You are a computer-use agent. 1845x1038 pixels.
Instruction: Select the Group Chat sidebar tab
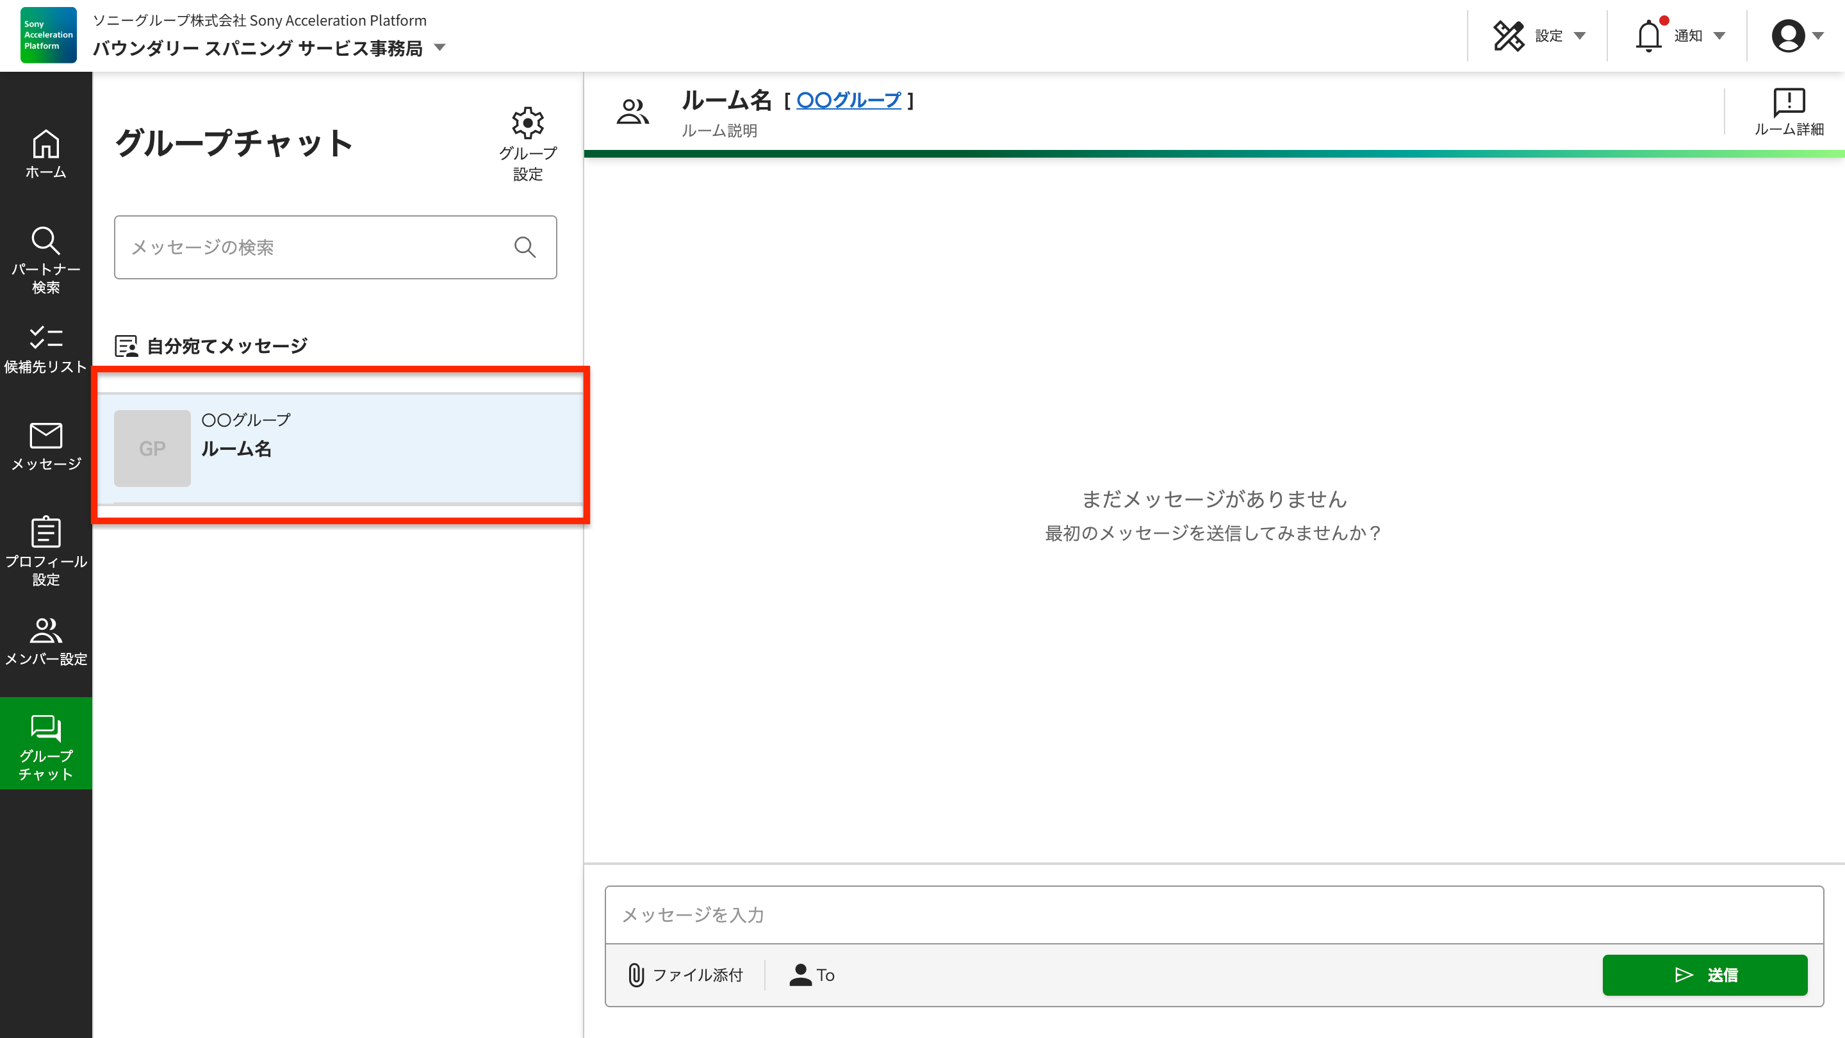[x=46, y=743]
